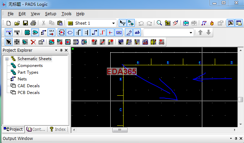Select Nets in Project Explorer
Viewport: 244px width, 143px height.
[22, 79]
